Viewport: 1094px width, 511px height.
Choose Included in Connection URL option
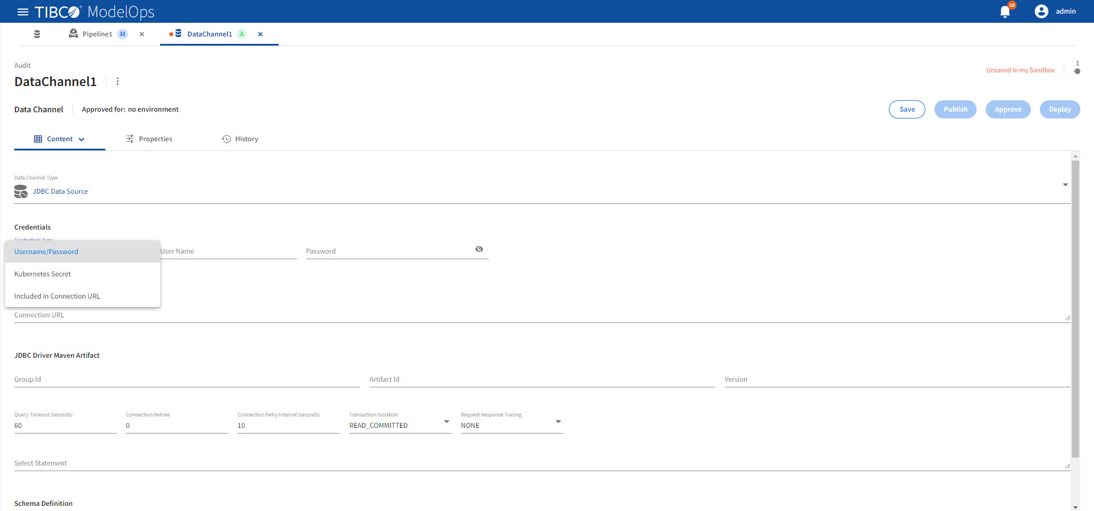click(83, 296)
